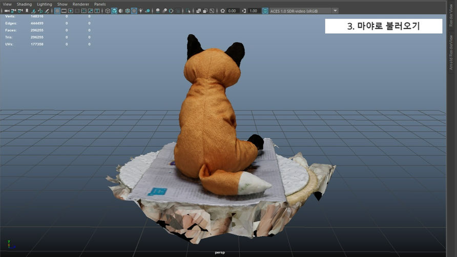
Task: Click the XYZ axis gizmo in viewport corner
Action: pyautogui.click(x=11, y=245)
